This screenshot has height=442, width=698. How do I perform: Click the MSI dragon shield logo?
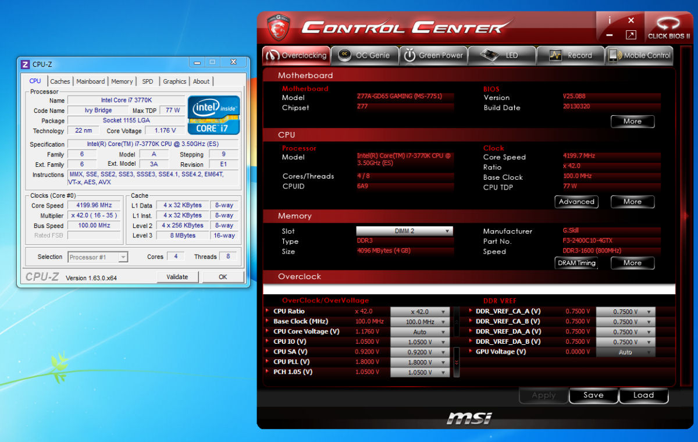(x=278, y=27)
